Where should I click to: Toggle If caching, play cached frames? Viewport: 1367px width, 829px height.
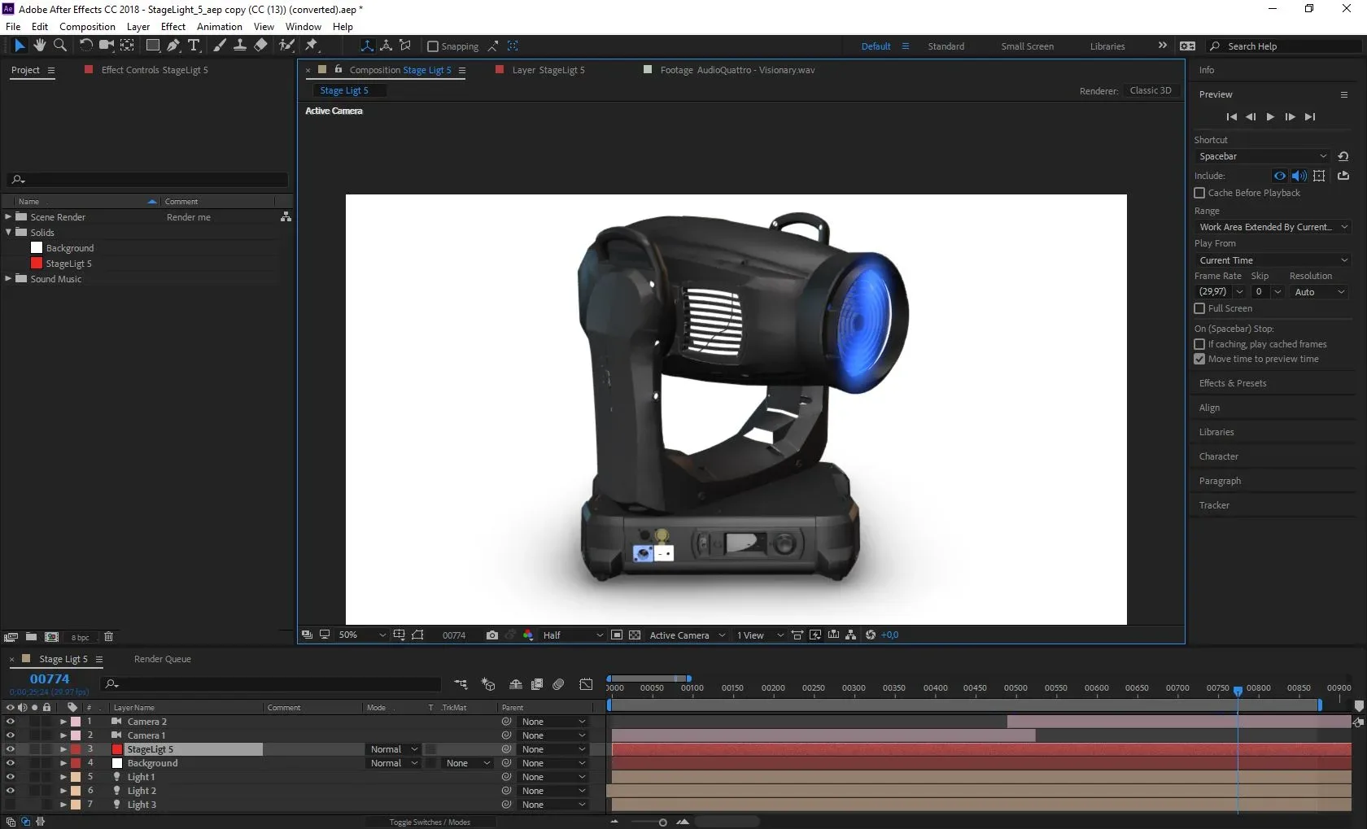pyautogui.click(x=1199, y=345)
